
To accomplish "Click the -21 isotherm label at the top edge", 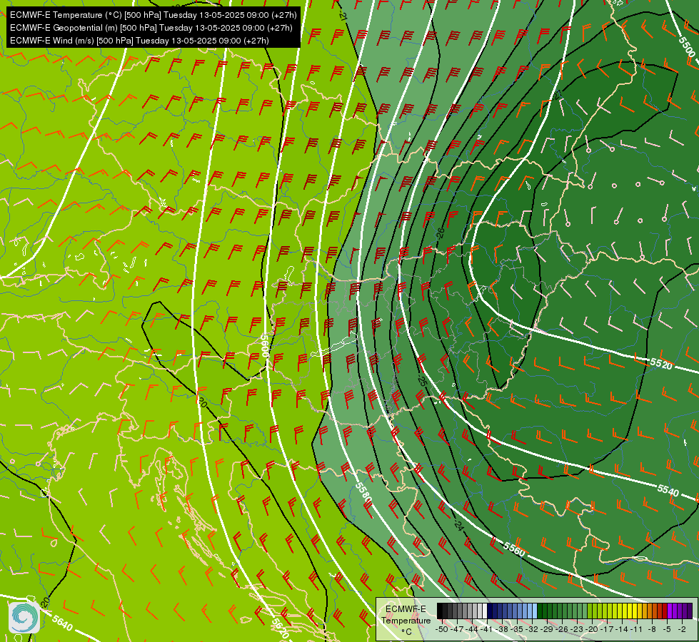I will [x=343, y=15].
